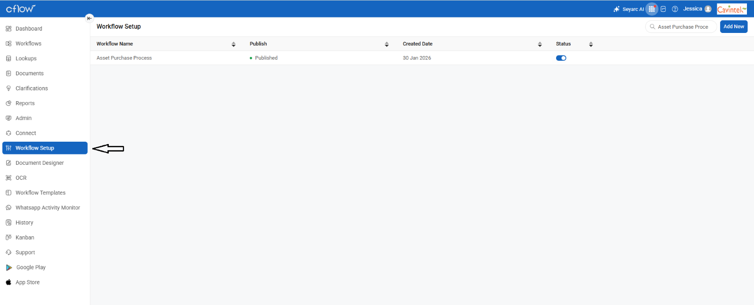The height and width of the screenshot is (305, 754).
Task: Click the notes icon beside the help icon
Action: pyautogui.click(x=663, y=9)
